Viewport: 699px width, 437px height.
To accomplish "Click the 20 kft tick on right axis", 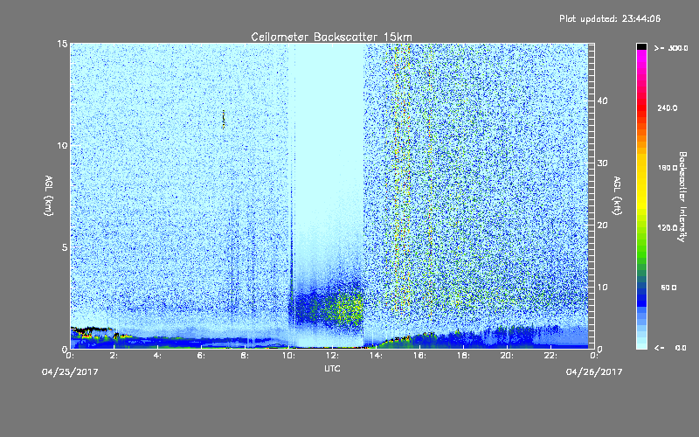I will (602, 225).
